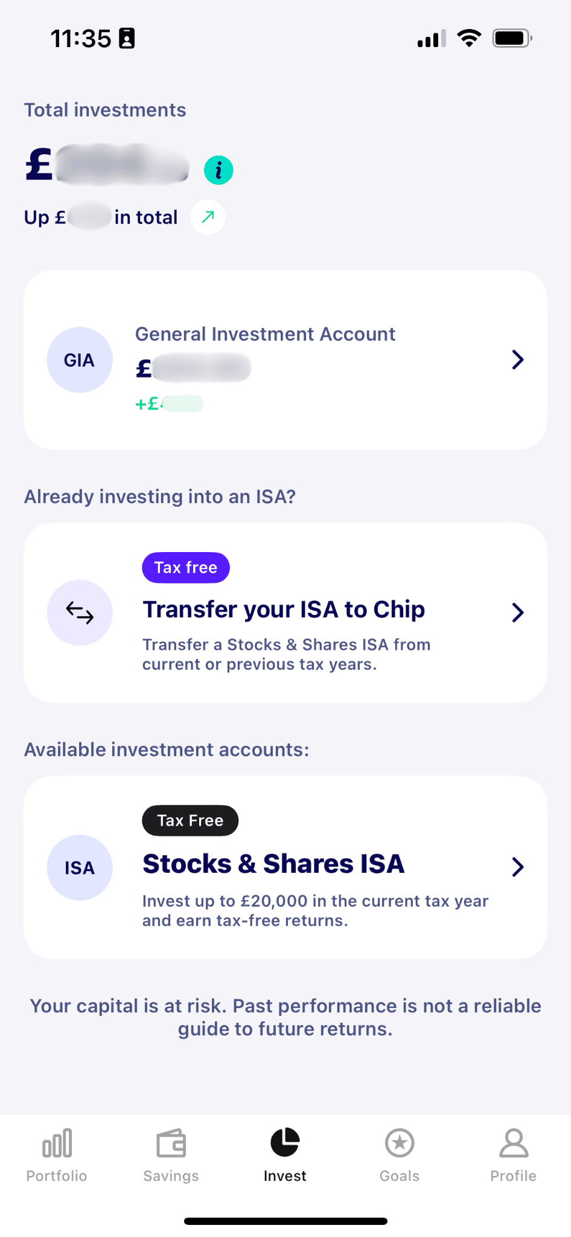Open Stocks & Shares ISA chevron
Screen dimensions: 571x1237
517,867
